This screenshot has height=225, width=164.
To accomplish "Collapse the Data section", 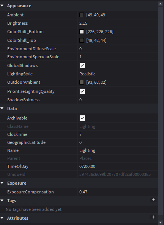I will tap(2, 109).
